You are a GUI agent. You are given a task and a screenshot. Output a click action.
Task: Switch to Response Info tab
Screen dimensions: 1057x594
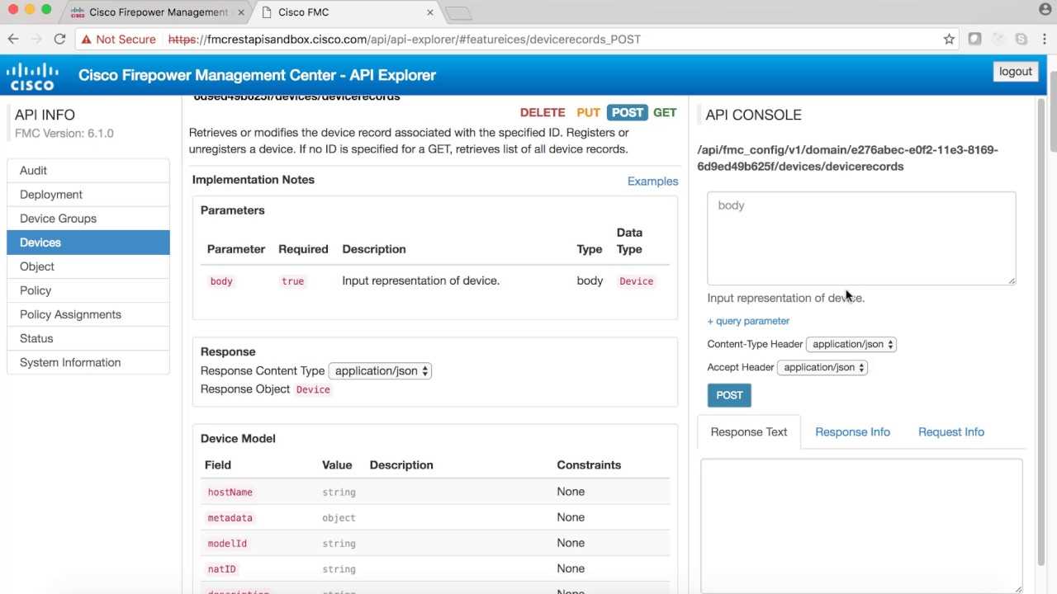(852, 431)
